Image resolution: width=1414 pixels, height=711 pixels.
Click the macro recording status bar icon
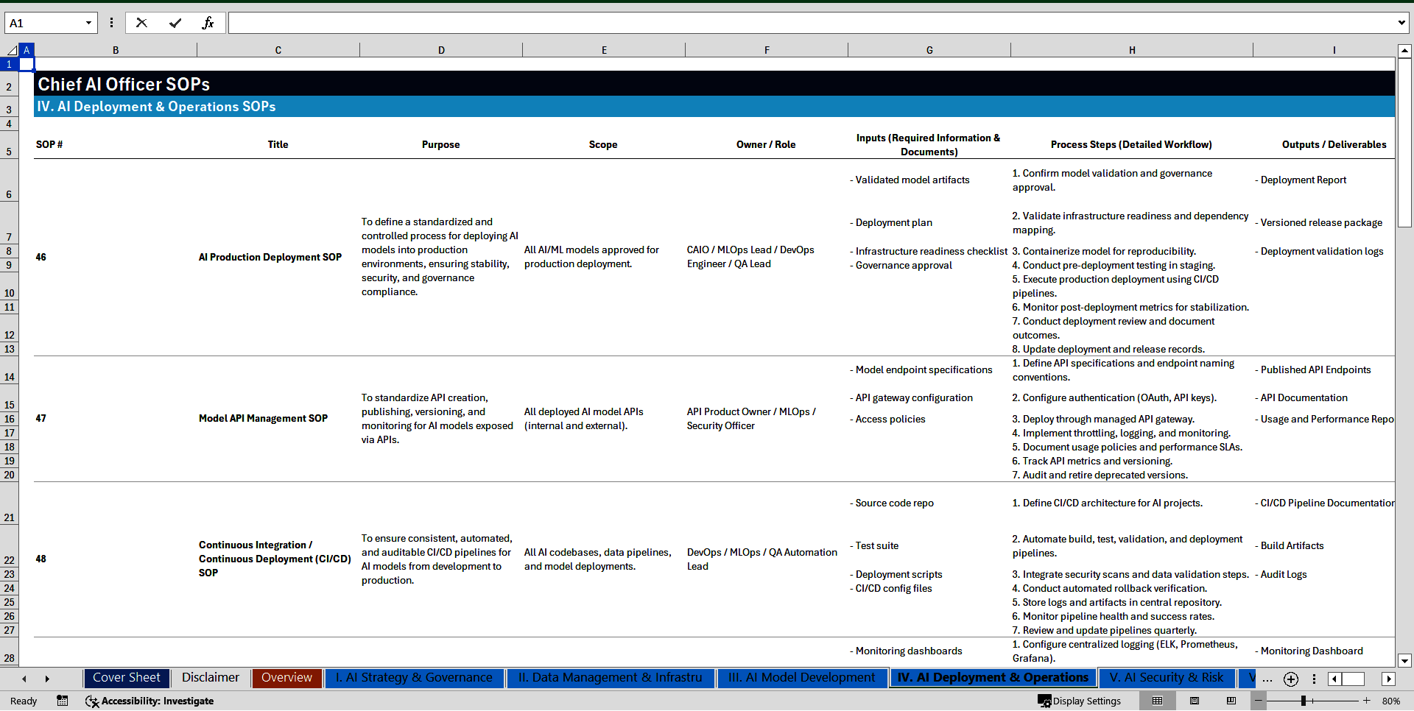pyautogui.click(x=62, y=701)
